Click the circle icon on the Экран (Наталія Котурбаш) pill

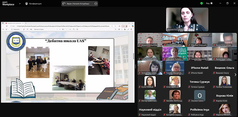96,4
